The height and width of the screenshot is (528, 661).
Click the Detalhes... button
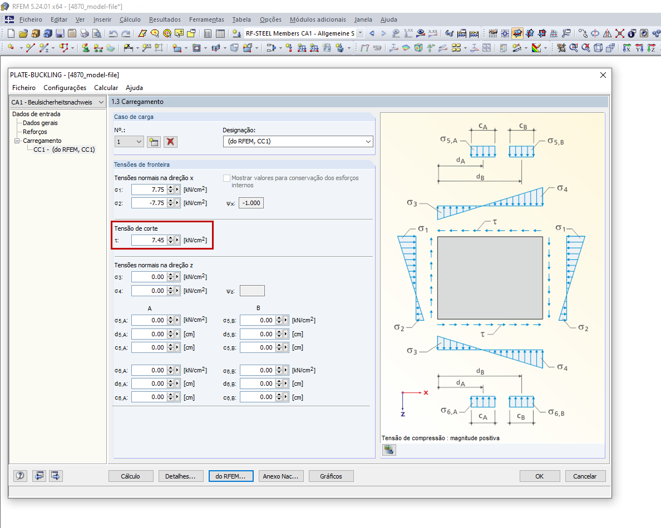point(180,476)
